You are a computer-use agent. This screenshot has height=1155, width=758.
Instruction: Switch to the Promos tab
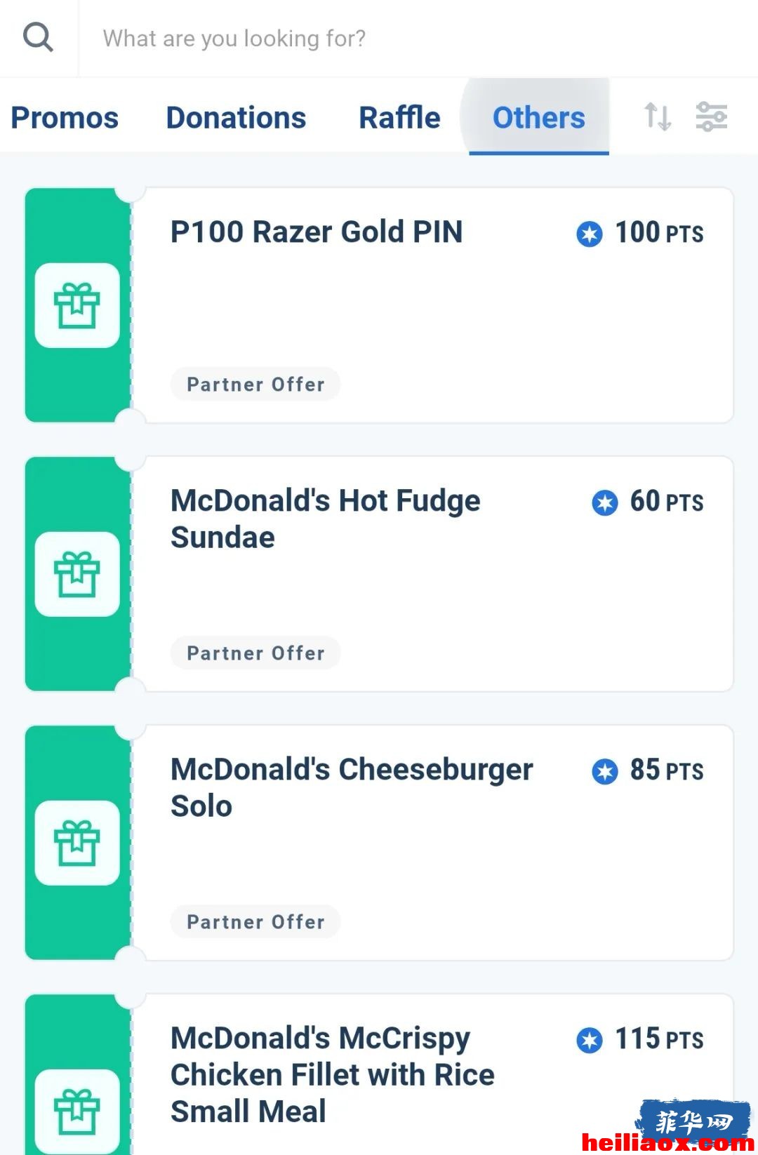65,117
